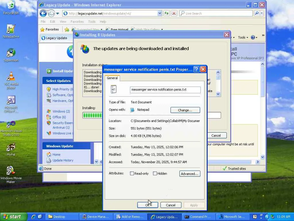The height and width of the screenshot is (221, 294).
Task: Click OK in the Properties dialog
Action: click(148, 205)
